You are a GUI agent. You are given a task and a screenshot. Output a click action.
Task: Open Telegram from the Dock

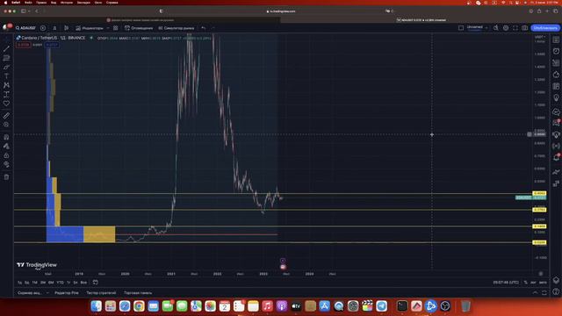click(x=381, y=306)
